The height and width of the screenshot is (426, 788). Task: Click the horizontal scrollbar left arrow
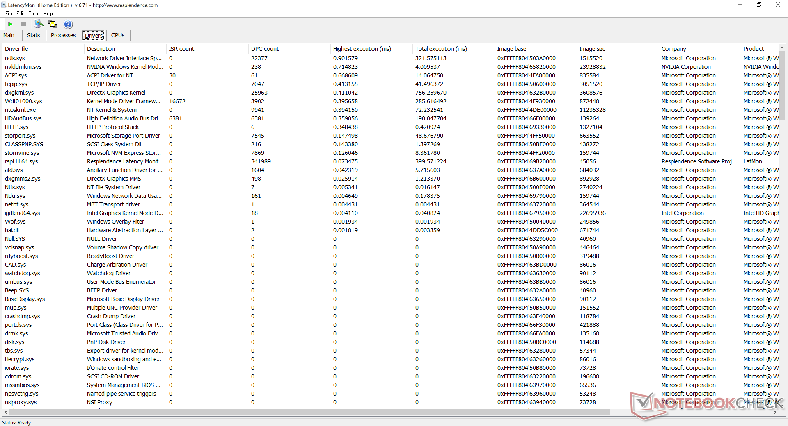[x=5, y=412]
